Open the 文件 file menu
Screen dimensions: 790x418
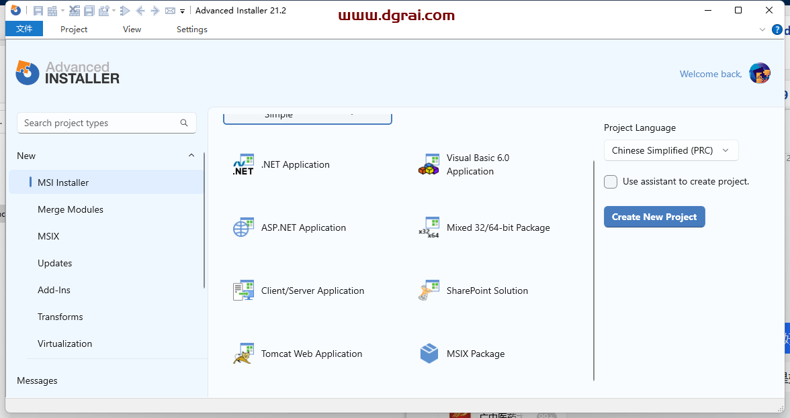[24, 29]
